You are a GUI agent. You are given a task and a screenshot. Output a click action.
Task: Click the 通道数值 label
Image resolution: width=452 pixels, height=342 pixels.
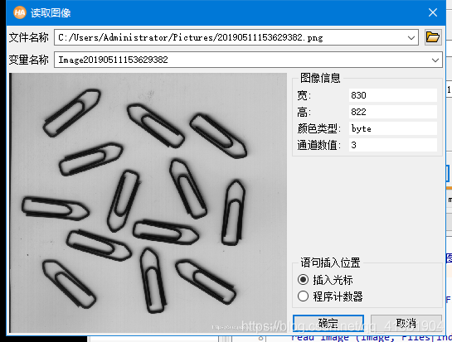(x=318, y=145)
